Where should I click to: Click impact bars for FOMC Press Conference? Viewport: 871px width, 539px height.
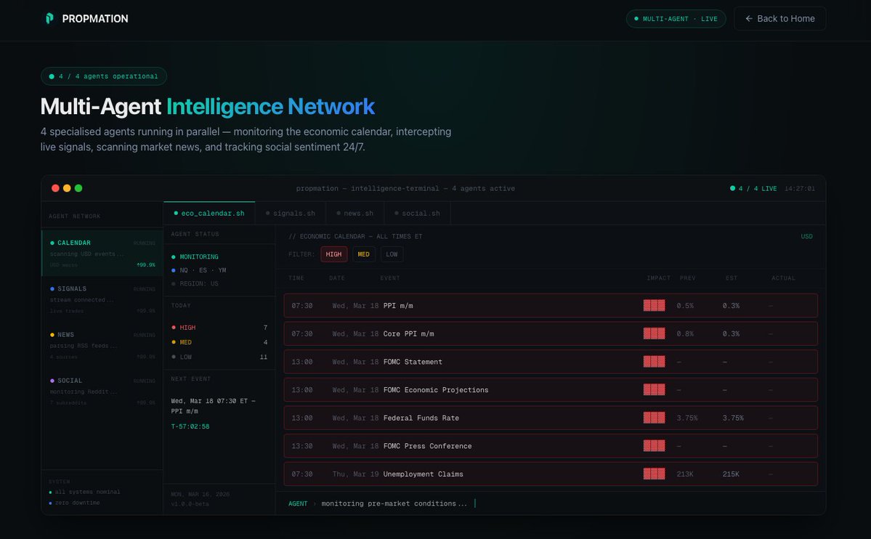654,445
